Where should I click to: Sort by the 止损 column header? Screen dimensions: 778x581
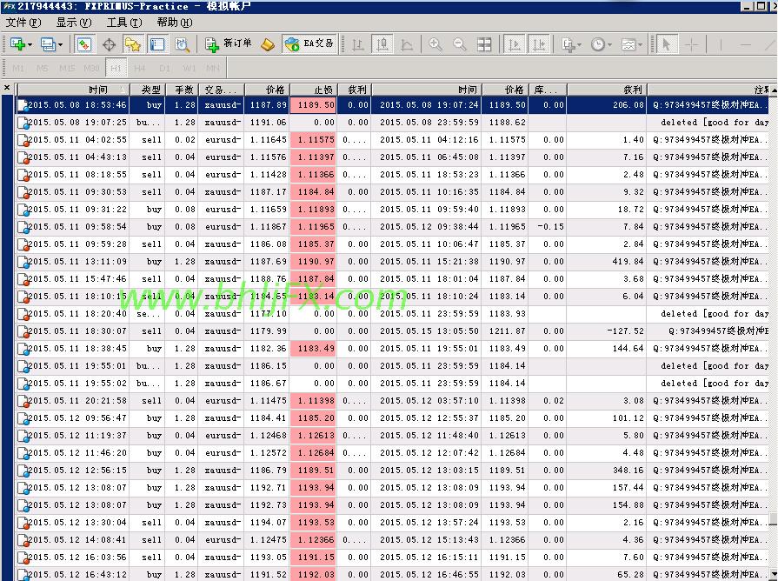click(314, 90)
